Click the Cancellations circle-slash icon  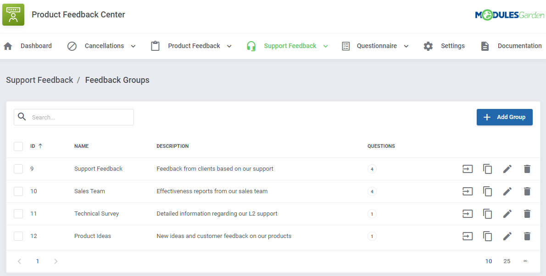point(72,46)
